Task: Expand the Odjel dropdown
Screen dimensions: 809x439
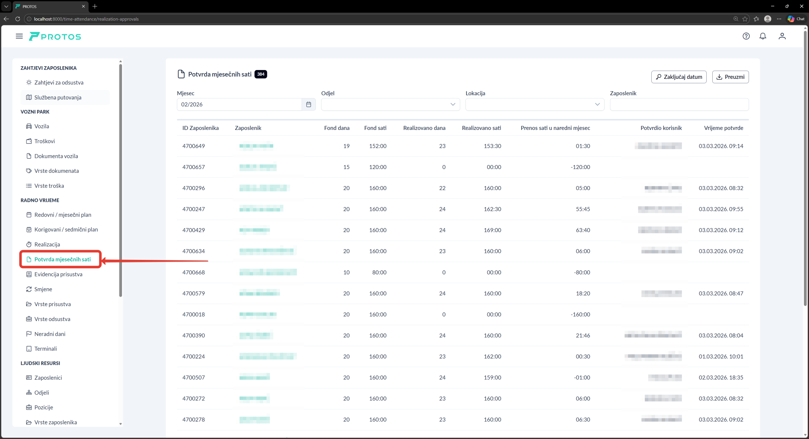Action: 390,104
